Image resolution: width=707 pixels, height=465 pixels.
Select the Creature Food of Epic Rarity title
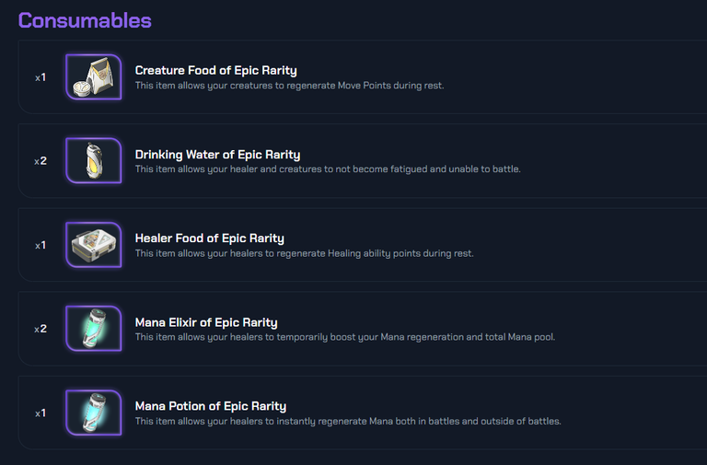[215, 70]
